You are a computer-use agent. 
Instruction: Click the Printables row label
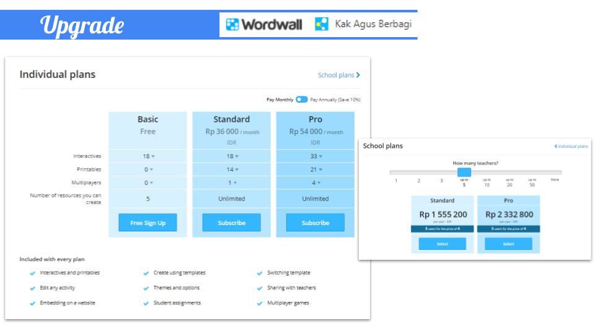(89, 169)
